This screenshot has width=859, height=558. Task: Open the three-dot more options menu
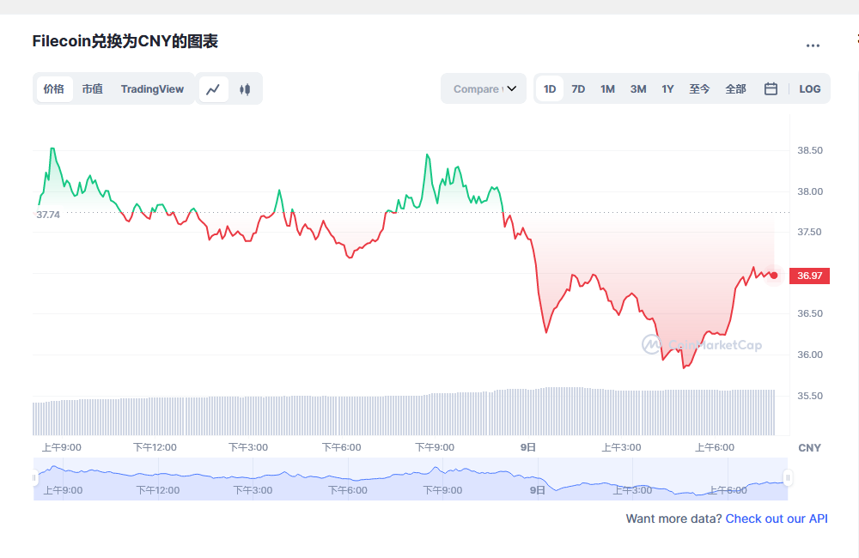813,45
